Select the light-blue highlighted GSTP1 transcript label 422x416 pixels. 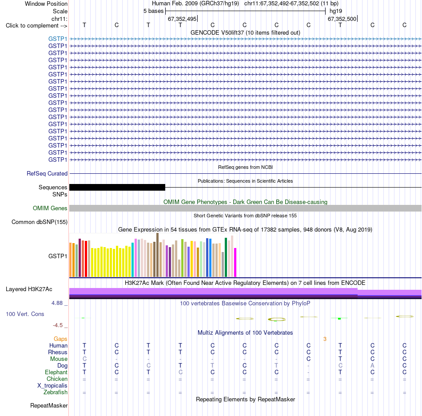point(58,39)
